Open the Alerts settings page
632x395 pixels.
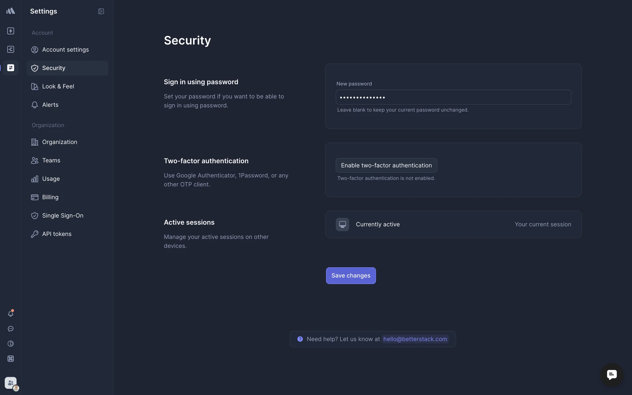50,105
